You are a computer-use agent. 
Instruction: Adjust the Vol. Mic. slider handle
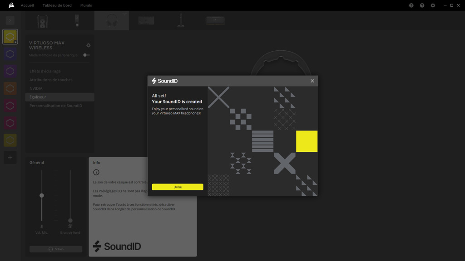[41, 195]
